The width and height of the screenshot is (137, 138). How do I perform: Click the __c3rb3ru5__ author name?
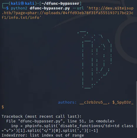(93, 102)
